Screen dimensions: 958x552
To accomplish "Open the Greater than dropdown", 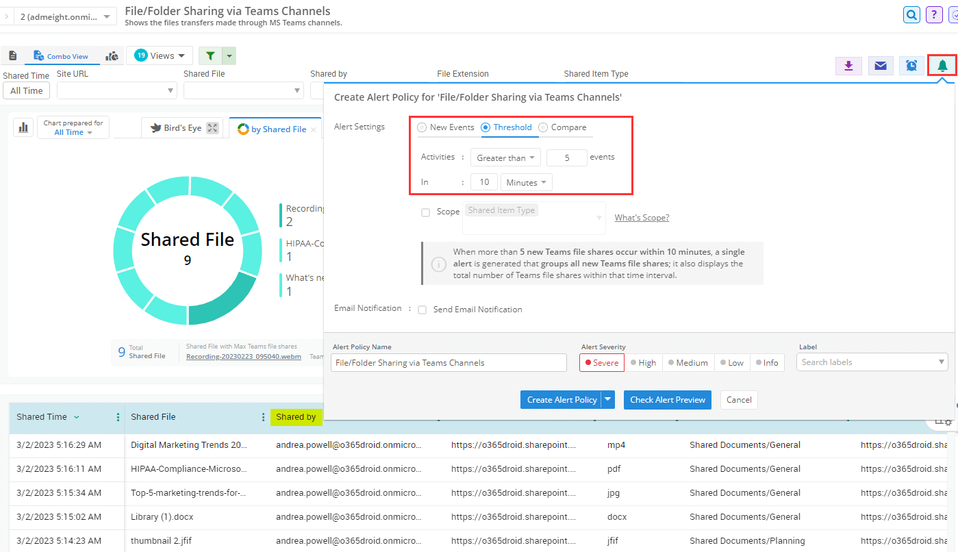I will (505, 158).
